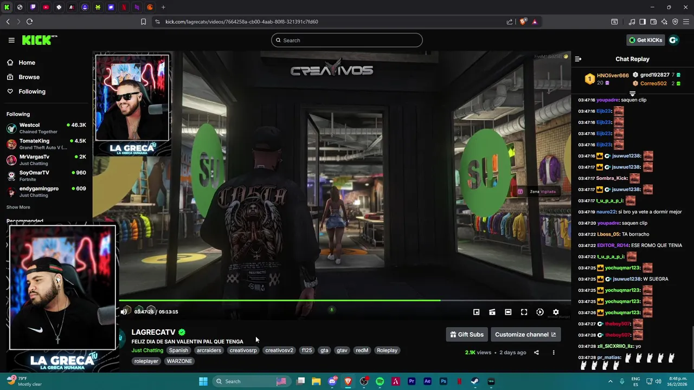Expand chat leaderboard with the small arrow
694x390 pixels.
pos(632,94)
